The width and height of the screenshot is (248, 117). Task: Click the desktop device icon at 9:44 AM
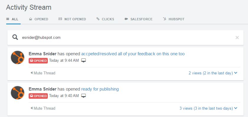click(x=84, y=61)
